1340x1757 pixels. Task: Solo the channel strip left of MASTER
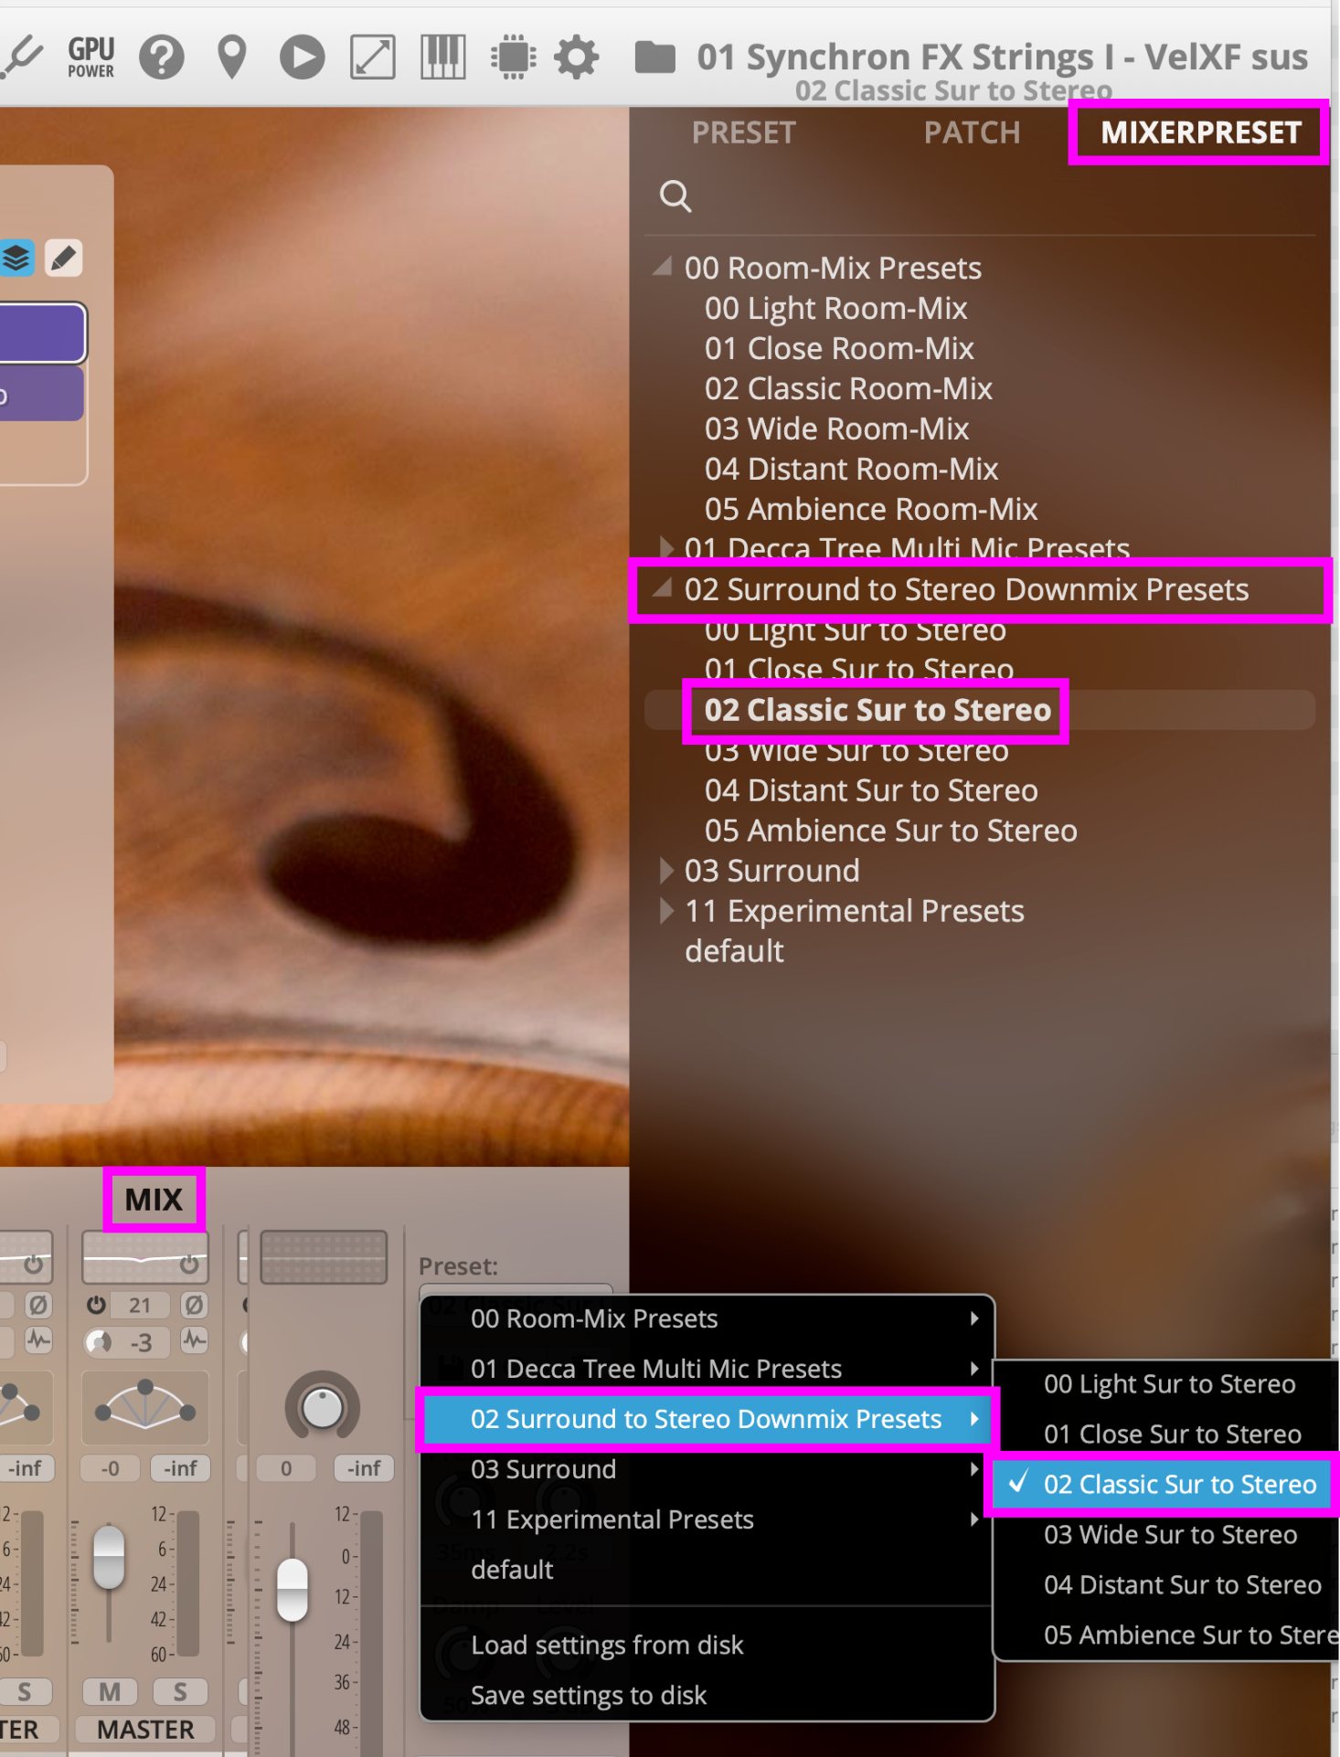25,1692
